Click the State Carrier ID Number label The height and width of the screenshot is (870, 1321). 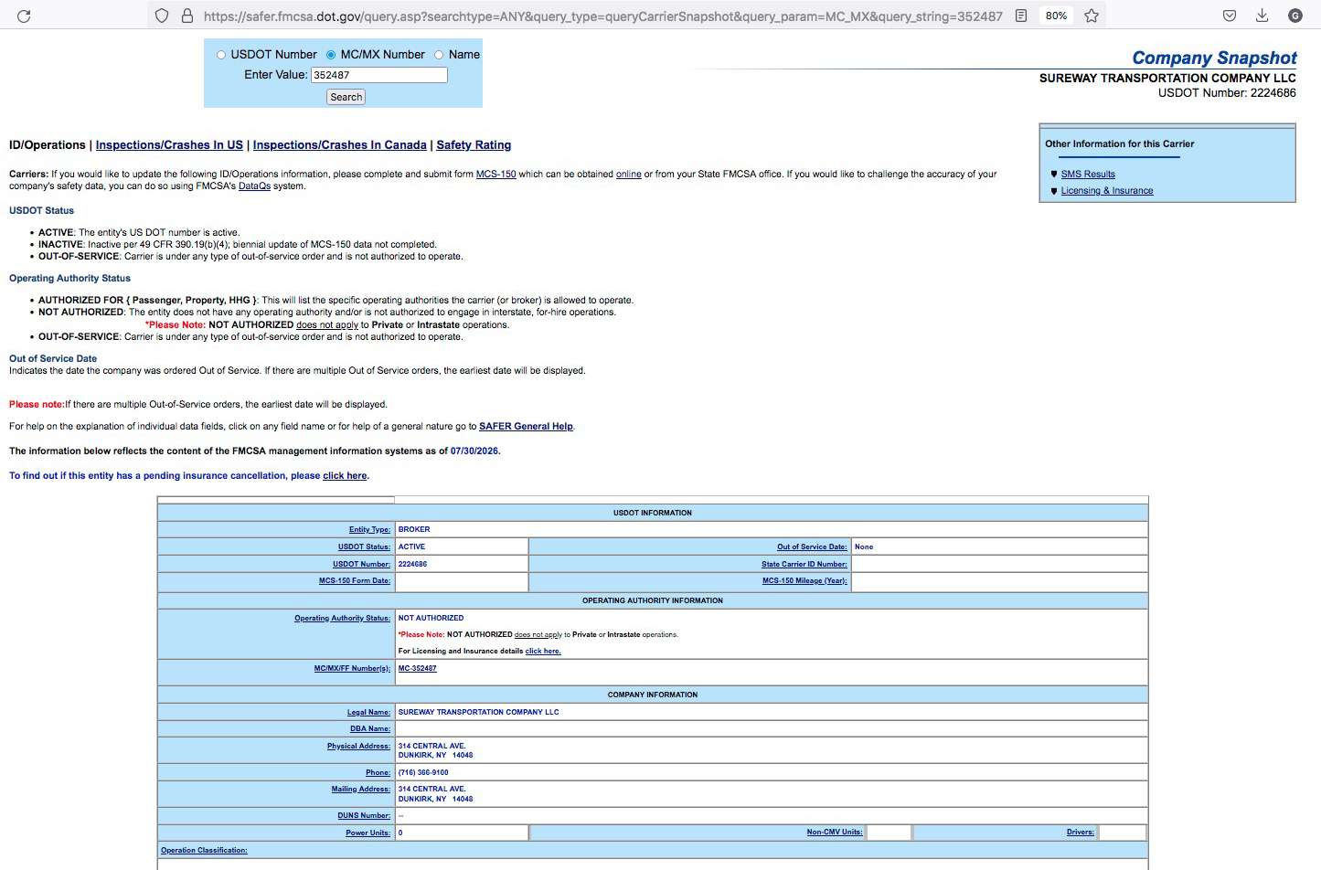click(x=804, y=565)
